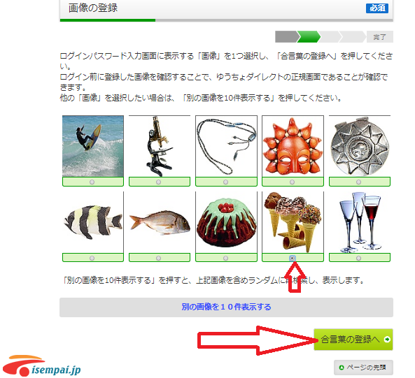Click the microscope thumbnail
Viewport: 415px width, 378px height.
160,146
